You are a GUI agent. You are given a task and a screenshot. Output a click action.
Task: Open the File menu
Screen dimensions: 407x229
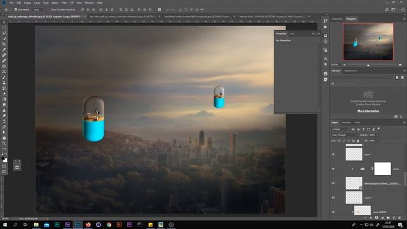(x=11, y=3)
